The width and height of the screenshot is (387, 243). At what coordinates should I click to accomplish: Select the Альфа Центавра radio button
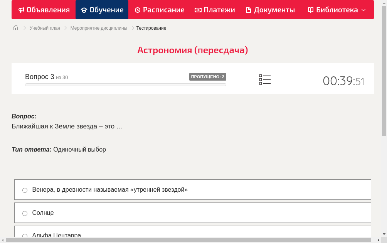pos(25,236)
